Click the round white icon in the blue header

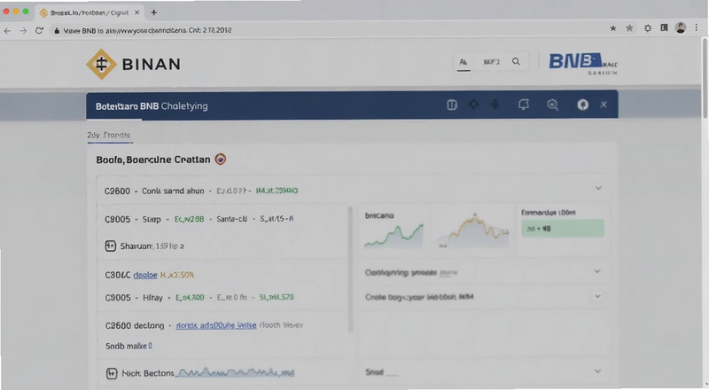tap(583, 105)
